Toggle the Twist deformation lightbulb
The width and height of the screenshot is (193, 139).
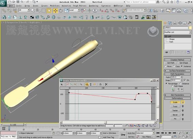pyautogui.click(x=183, y=106)
